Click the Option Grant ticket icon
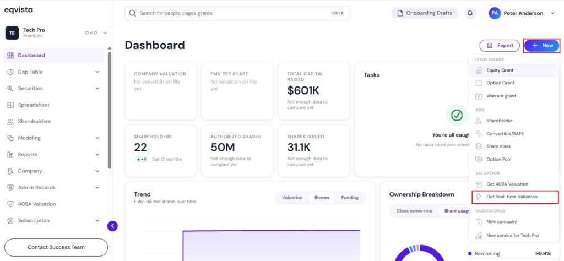Image resolution: width=564 pixels, height=261 pixels. click(x=479, y=83)
